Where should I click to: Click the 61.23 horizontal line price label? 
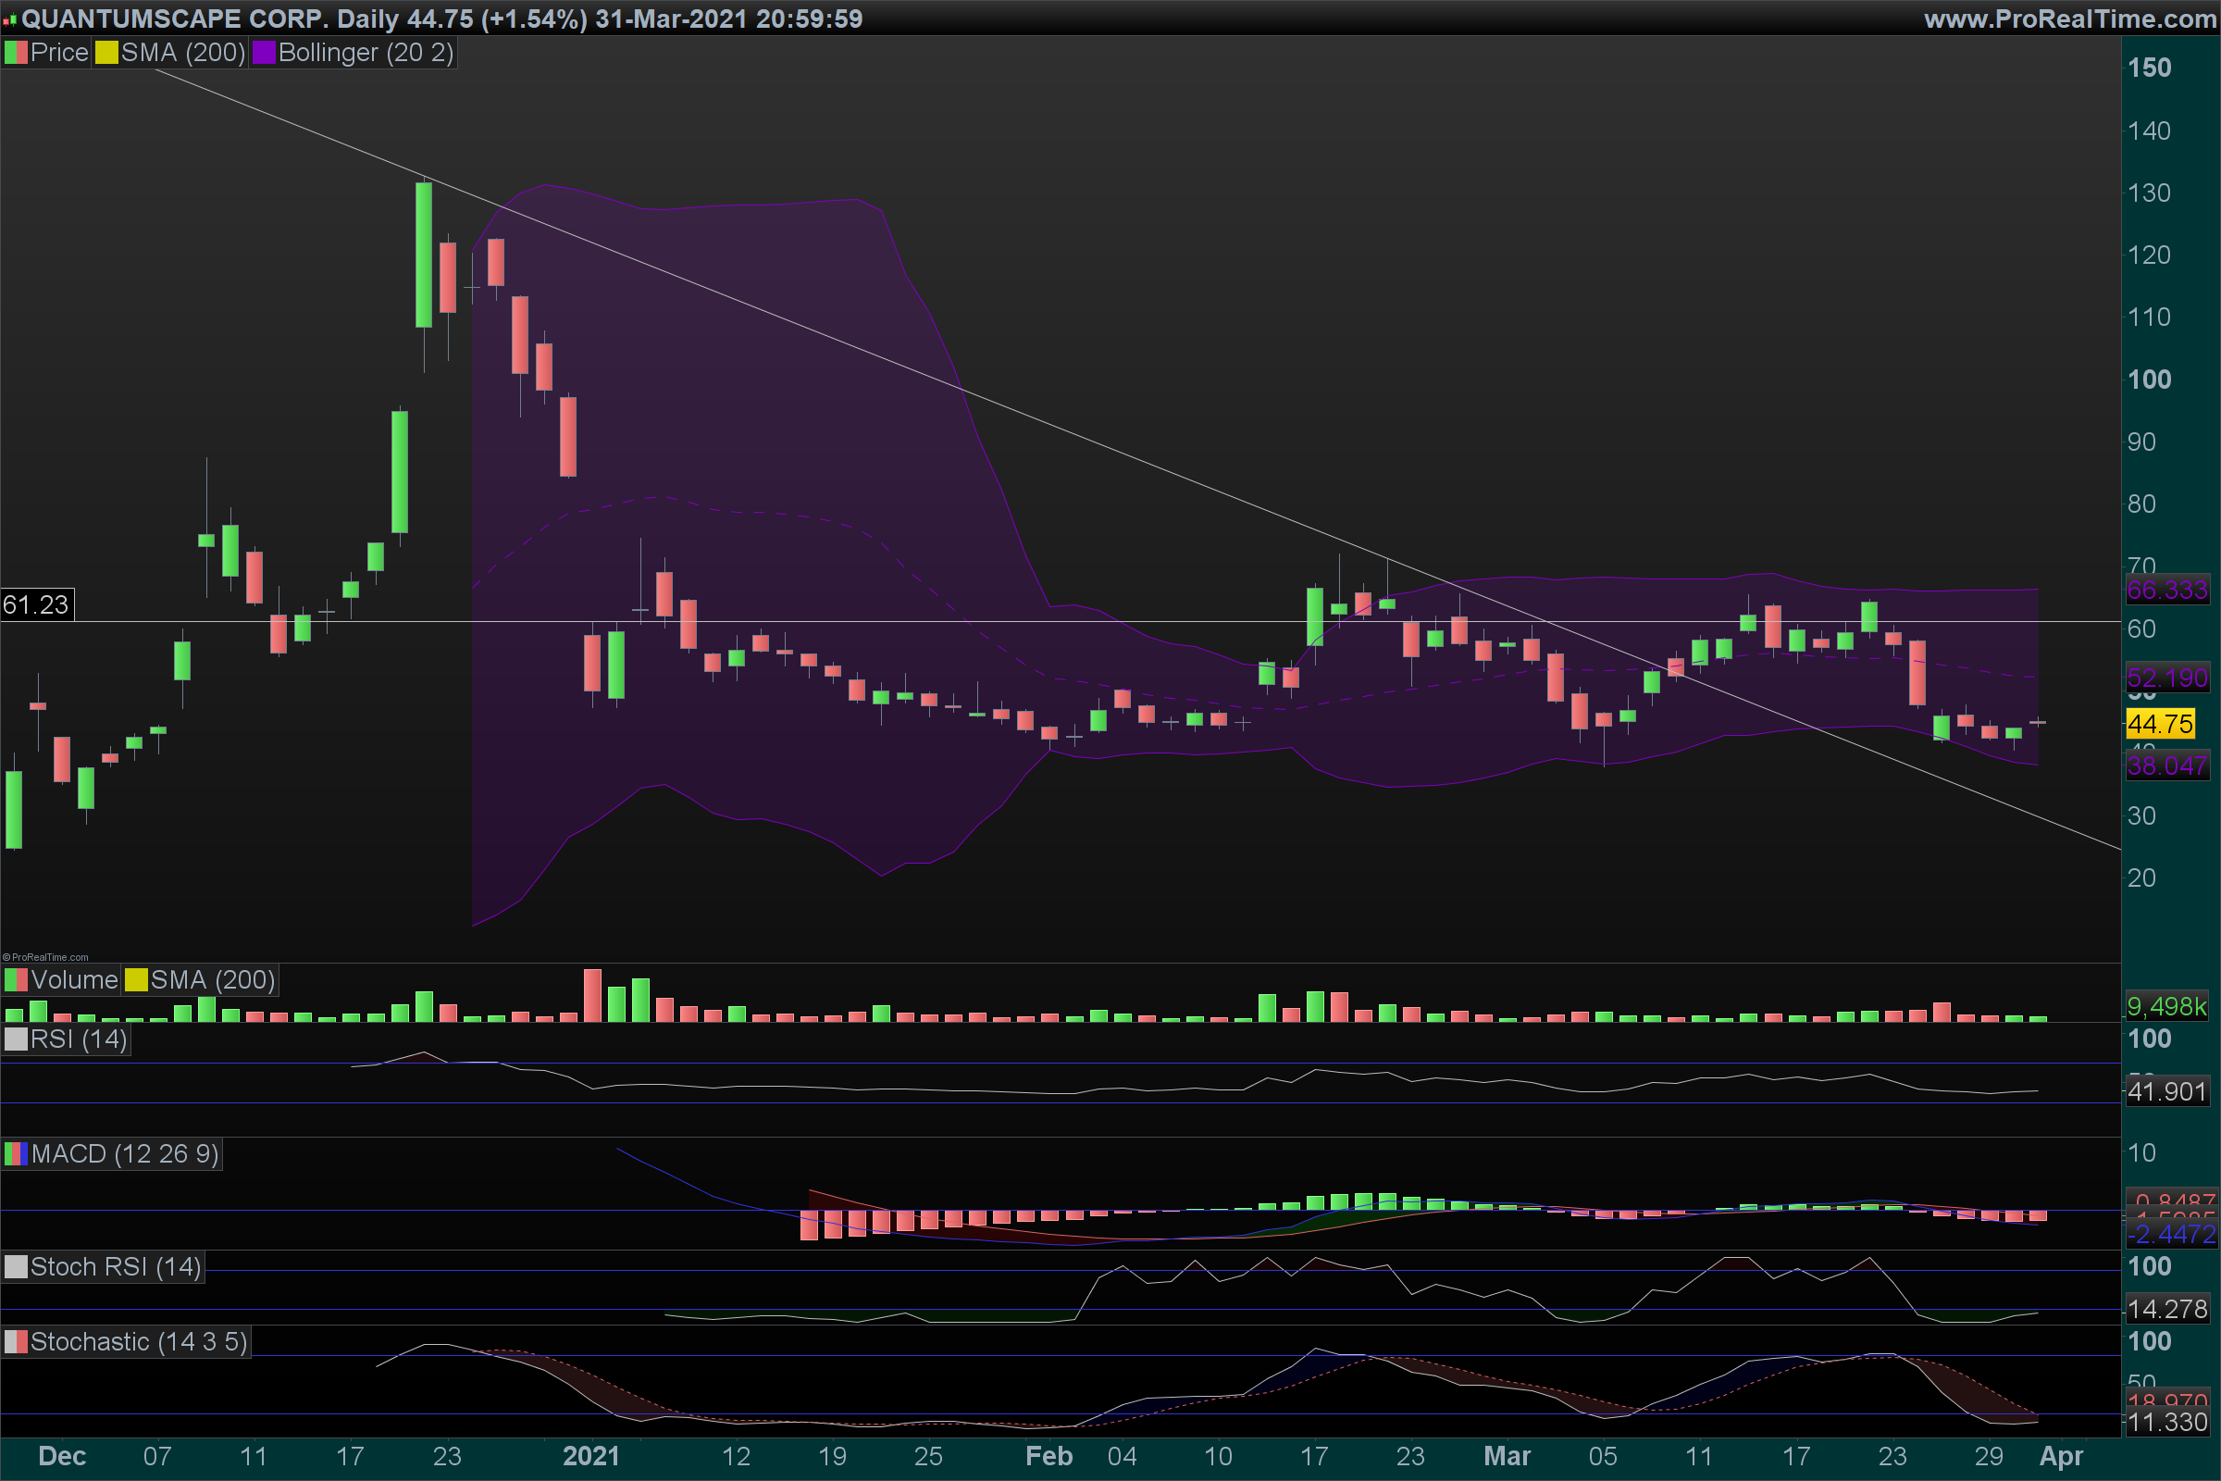coord(36,604)
